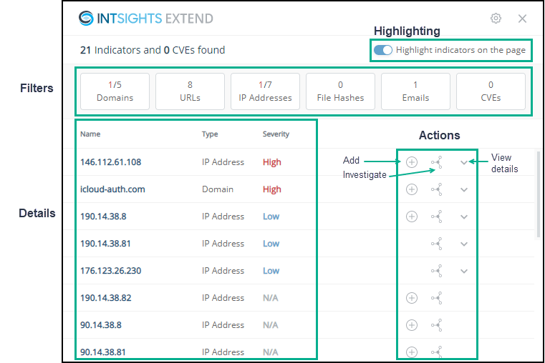Select the 90.14.38.8 name cell
The width and height of the screenshot is (545, 363).
pos(101,325)
